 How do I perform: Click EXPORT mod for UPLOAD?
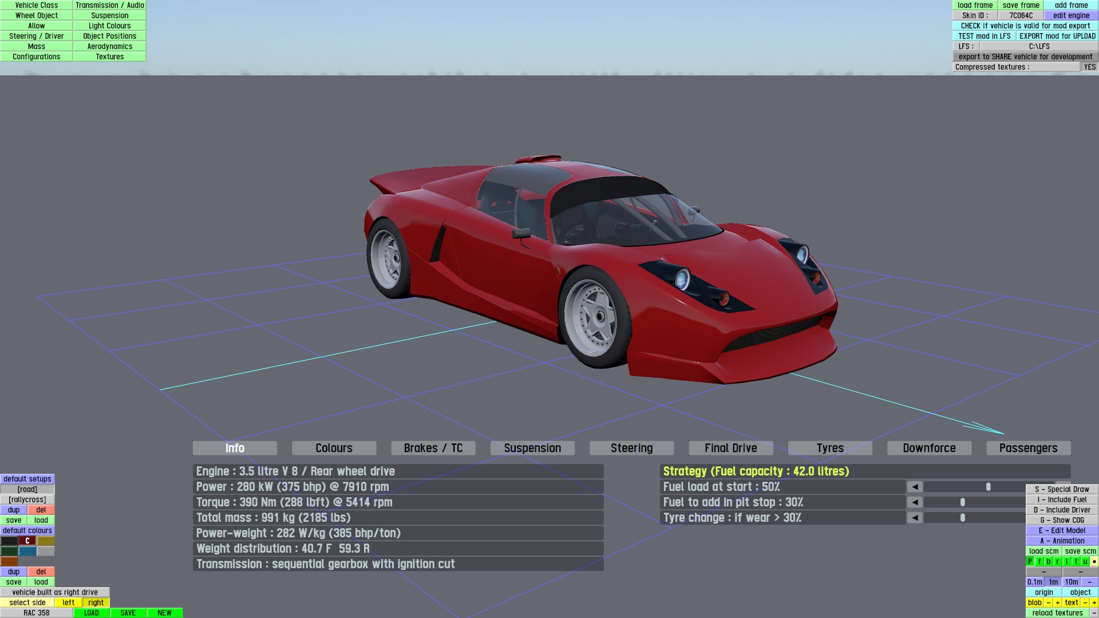[1057, 36]
